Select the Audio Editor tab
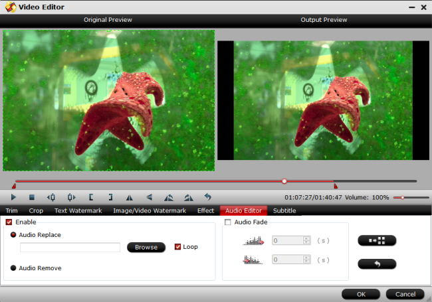The height and width of the screenshot is (302, 432). [243, 210]
